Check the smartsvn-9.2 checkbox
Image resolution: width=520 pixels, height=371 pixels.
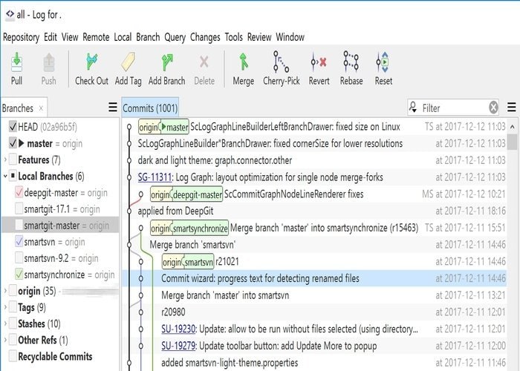point(19,257)
